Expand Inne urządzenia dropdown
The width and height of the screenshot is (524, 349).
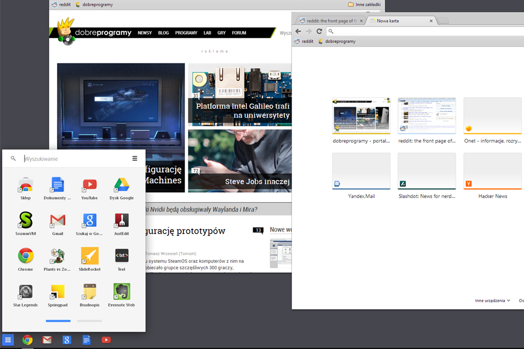pyautogui.click(x=492, y=300)
